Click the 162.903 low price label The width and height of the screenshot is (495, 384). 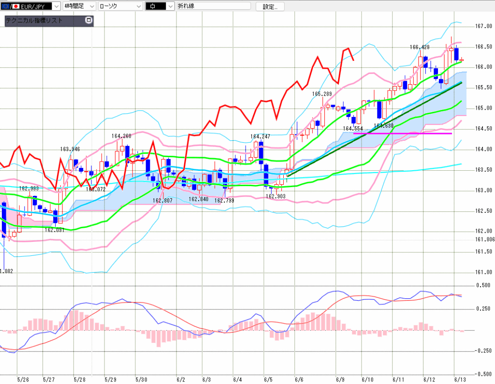point(276,196)
